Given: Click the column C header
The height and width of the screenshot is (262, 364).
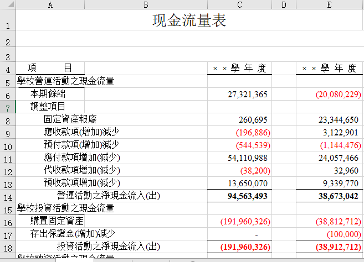Looking at the screenshot, I should [x=239, y=5].
